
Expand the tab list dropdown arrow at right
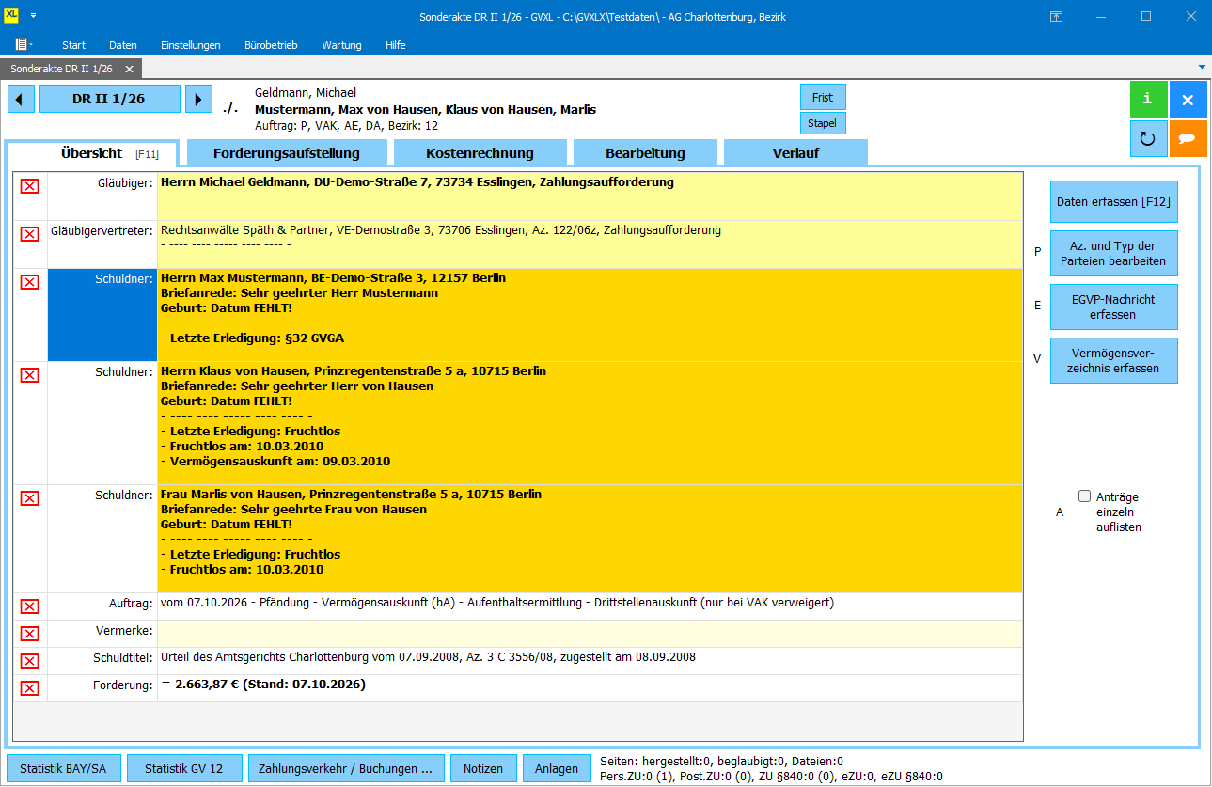[1202, 67]
